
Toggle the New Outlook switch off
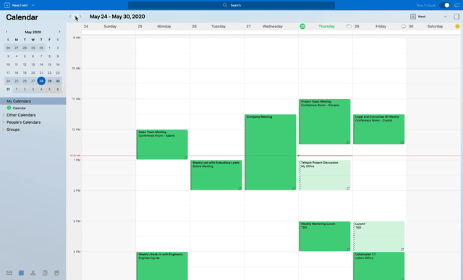(444, 5)
